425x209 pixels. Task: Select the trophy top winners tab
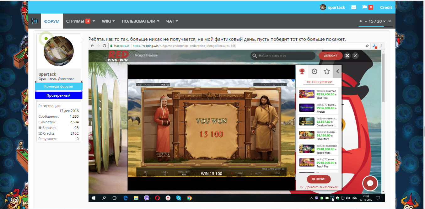click(302, 72)
